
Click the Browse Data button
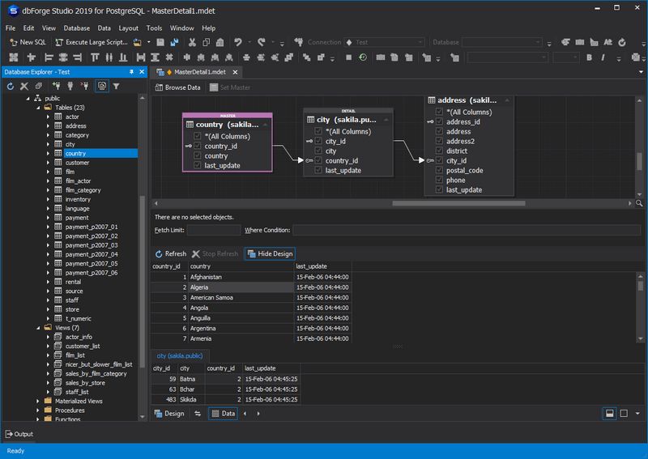(177, 87)
